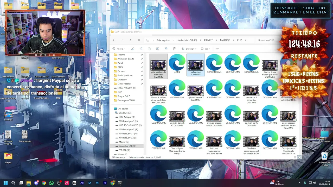Expand chevron after Este equipo breadcrumb
Image resolution: width=333 pixels, height=187 pixels.
(172, 40)
